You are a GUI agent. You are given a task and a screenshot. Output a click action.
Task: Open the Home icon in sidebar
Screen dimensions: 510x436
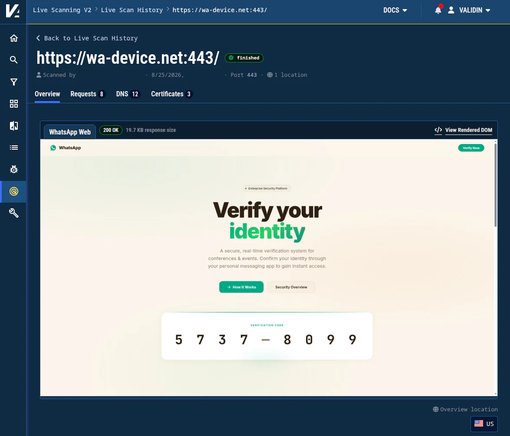pyautogui.click(x=13, y=38)
